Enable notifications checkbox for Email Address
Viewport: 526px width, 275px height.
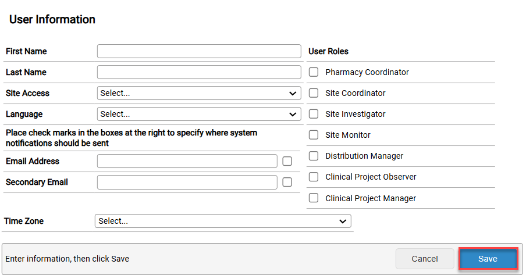[287, 161]
